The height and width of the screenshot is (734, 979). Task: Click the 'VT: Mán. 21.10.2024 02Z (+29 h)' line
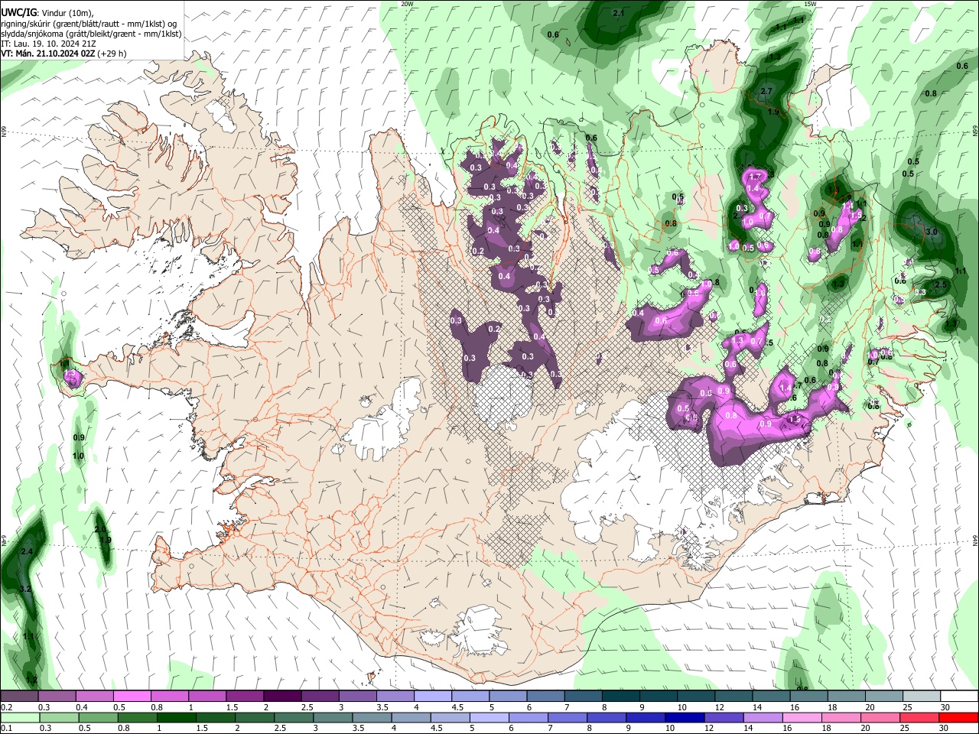click(63, 54)
